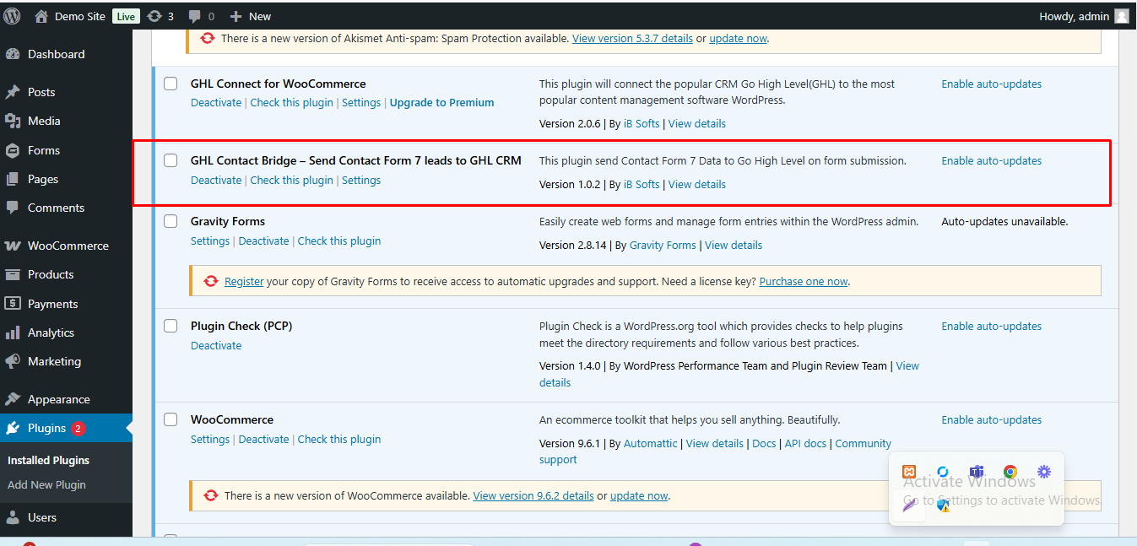1137x546 pixels.
Task: Click the Live site status badge
Action: tap(126, 16)
